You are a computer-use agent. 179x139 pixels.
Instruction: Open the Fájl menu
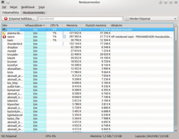pos(4,7)
